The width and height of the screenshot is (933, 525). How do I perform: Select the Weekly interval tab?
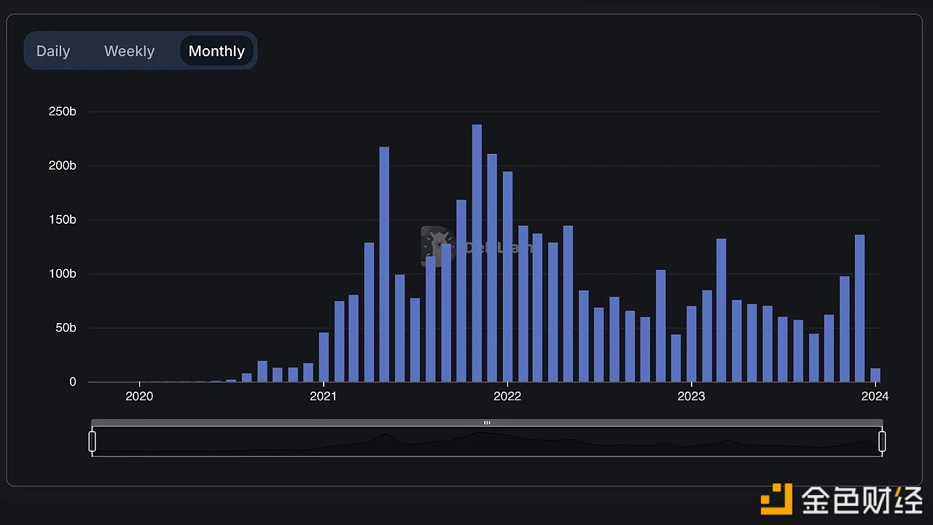coord(129,51)
